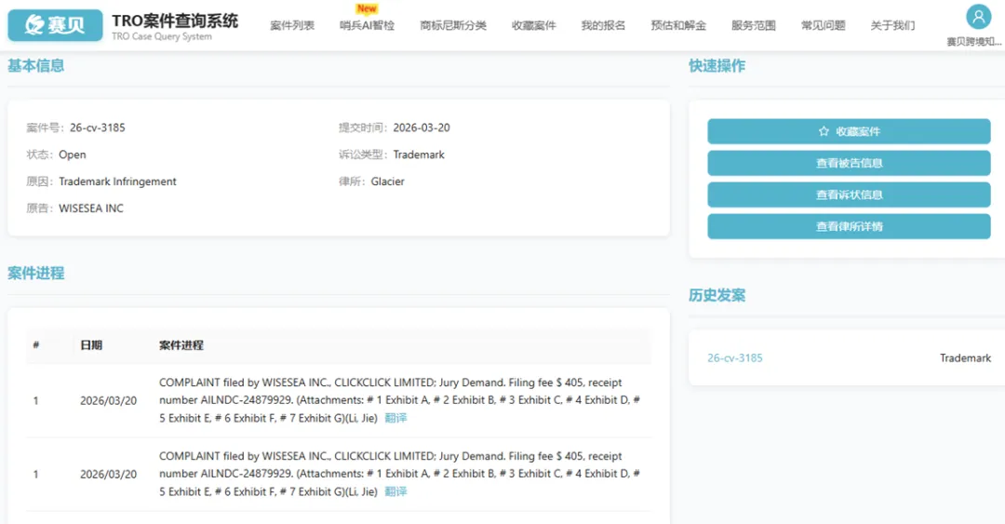This screenshot has height=524, width=1005.
Task: Open historical case link 26-cv-3185
Action: pyautogui.click(x=734, y=358)
